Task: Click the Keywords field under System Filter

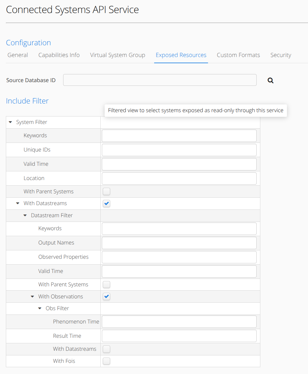Action: pos(179,135)
